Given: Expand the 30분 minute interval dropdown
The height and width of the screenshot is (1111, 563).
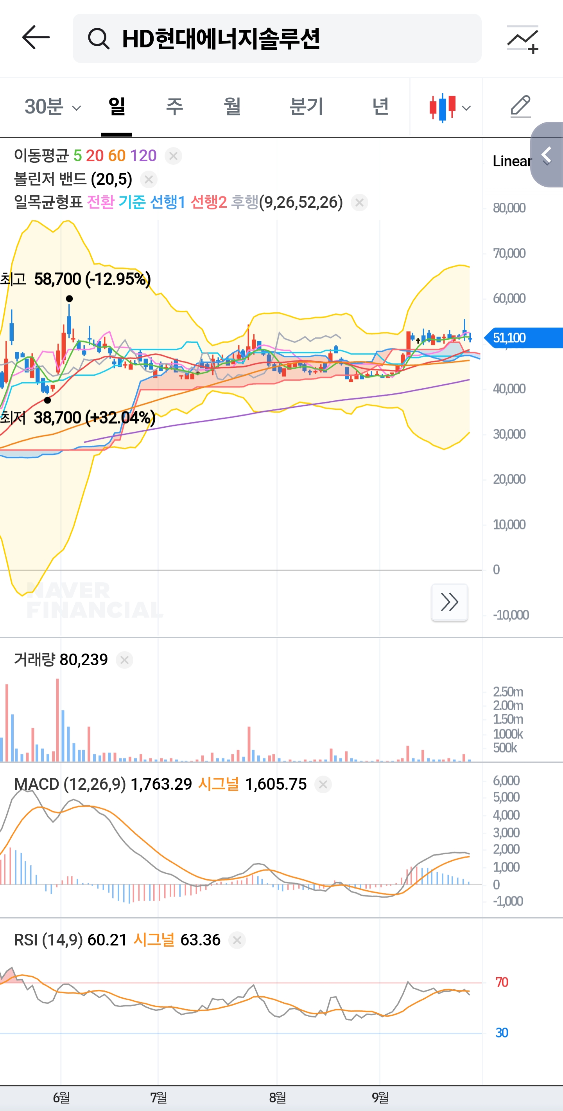Looking at the screenshot, I should coord(52,106).
